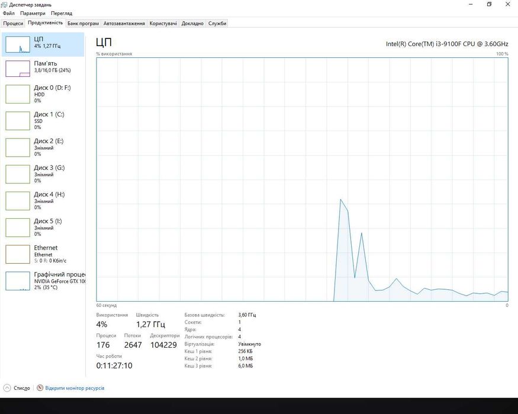The image size is (518, 414).
Task: Click the Процеси count 176
Action: coord(103,345)
